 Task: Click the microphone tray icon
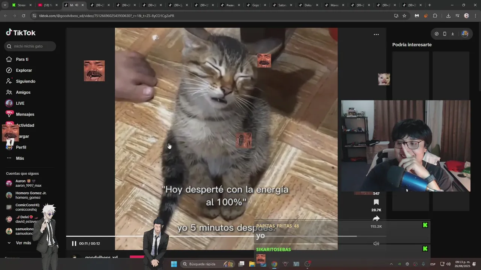(x=424, y=264)
